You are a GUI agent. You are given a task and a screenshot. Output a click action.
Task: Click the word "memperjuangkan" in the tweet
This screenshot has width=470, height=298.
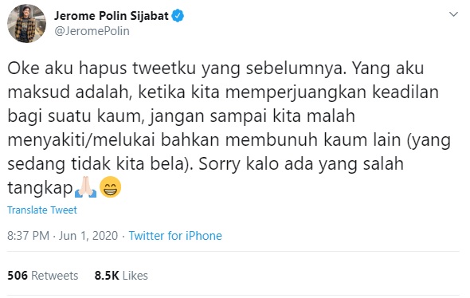point(296,92)
